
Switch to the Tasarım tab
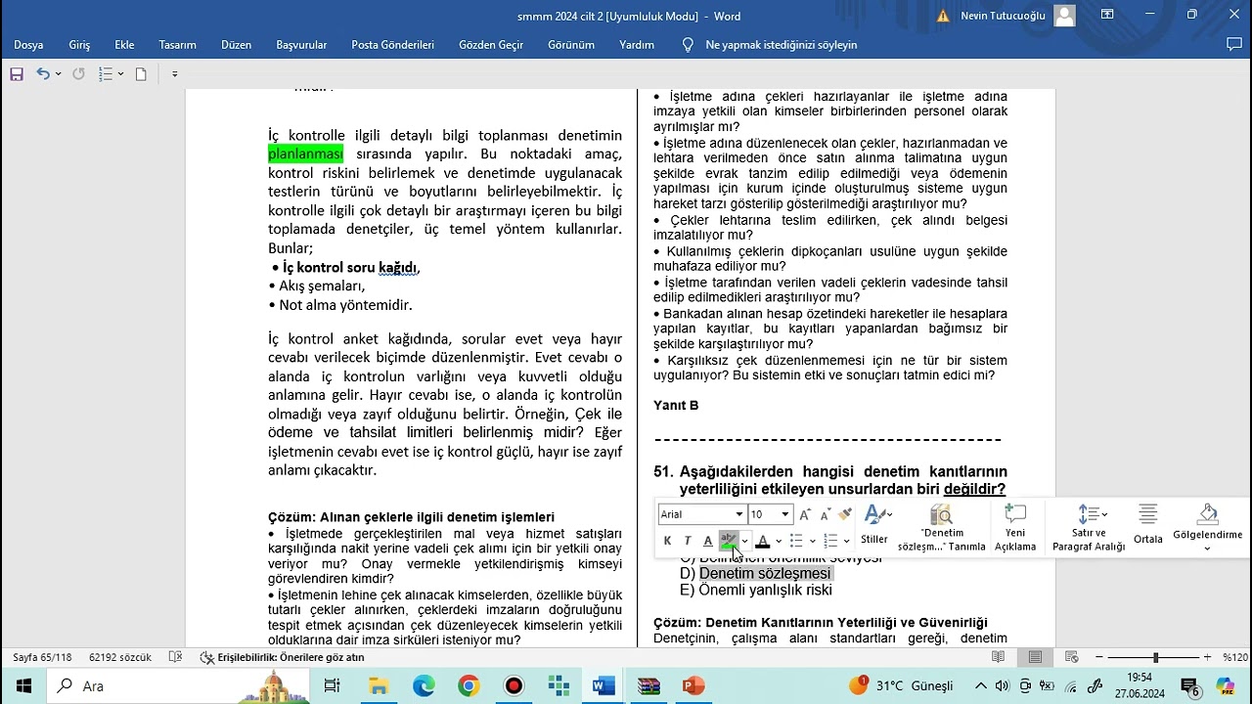tap(177, 45)
